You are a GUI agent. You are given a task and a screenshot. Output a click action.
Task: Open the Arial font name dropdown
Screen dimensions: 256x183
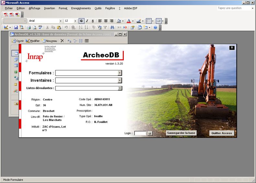(61, 21)
